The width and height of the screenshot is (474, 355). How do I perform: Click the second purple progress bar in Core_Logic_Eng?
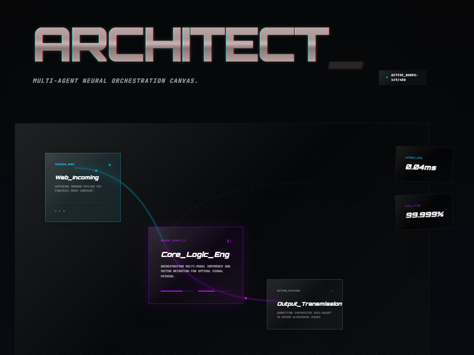(214, 291)
